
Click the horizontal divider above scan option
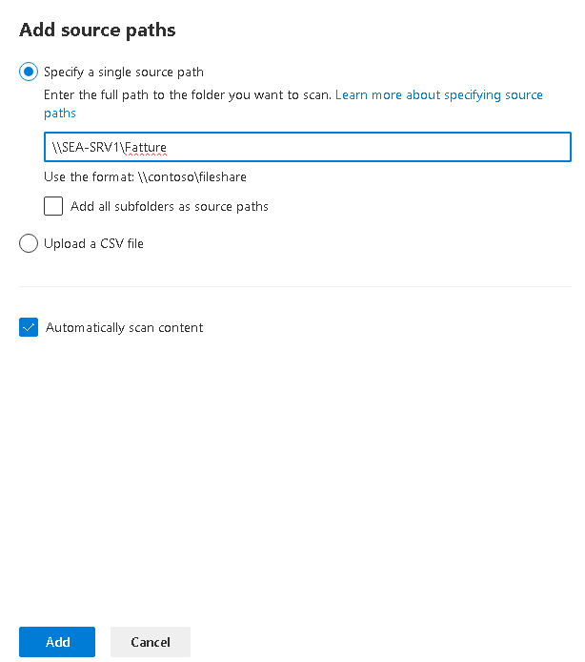tap(294, 286)
